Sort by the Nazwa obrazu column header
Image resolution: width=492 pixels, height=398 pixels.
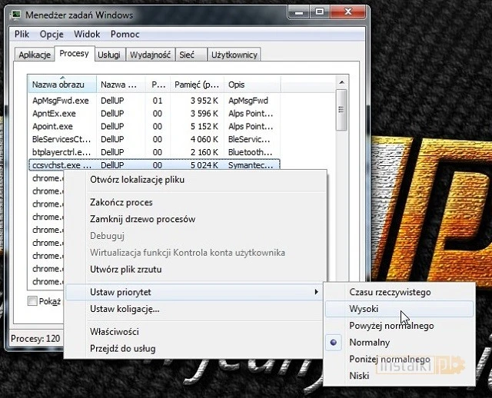63,85
